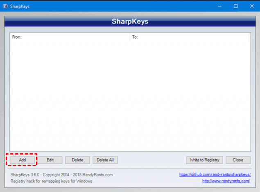Viewport: 260px width, 192px height.
Task: Open the www.randyrants.com link
Action: pyautogui.click(x=226, y=181)
